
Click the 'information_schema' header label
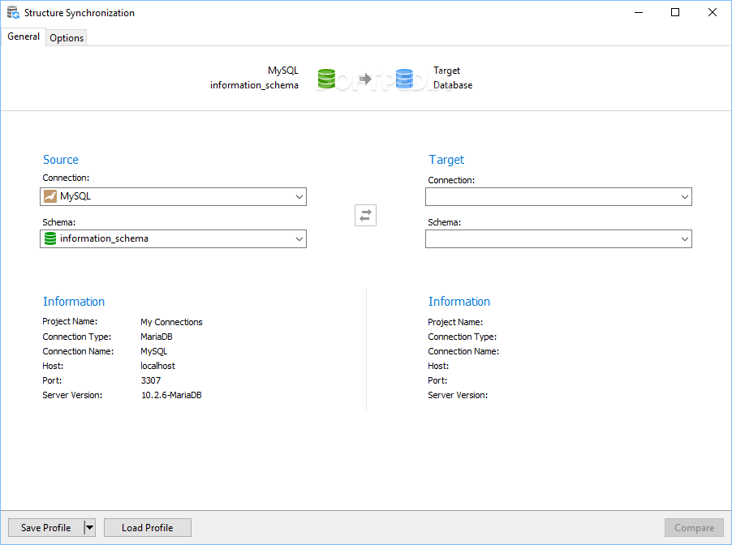click(255, 85)
